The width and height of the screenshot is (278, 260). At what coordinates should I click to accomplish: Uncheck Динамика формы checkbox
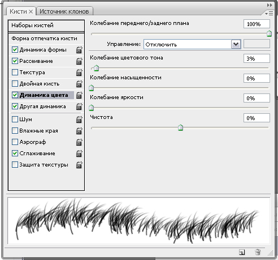15,50
